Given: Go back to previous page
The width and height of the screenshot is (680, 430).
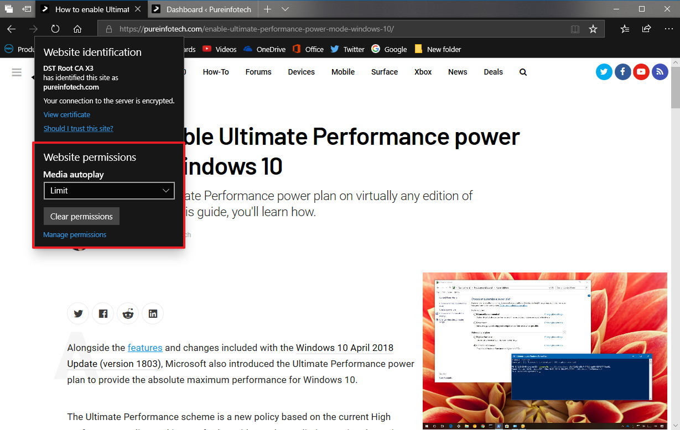Looking at the screenshot, I should pos(11,29).
